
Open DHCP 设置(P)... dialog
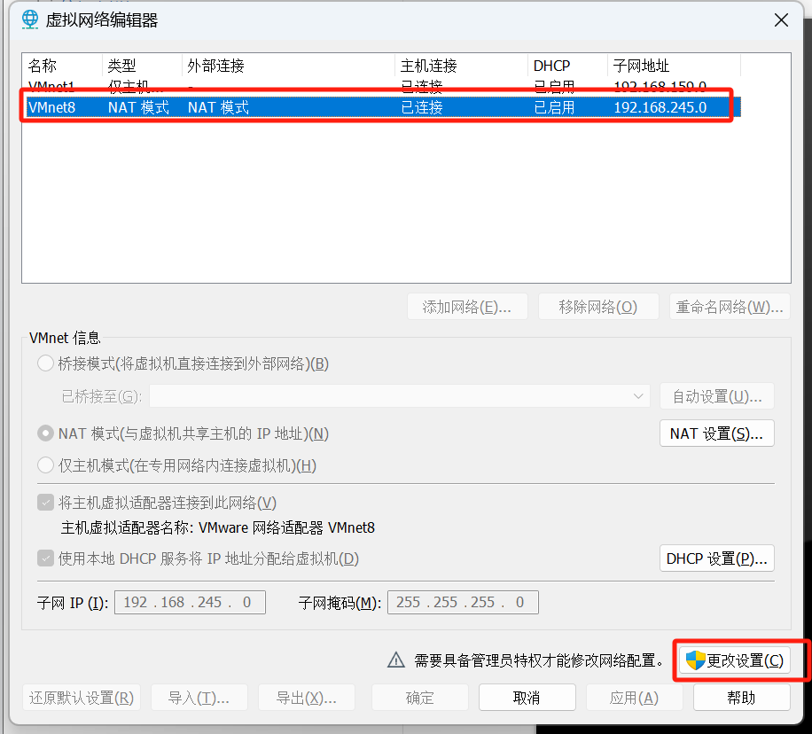717,558
